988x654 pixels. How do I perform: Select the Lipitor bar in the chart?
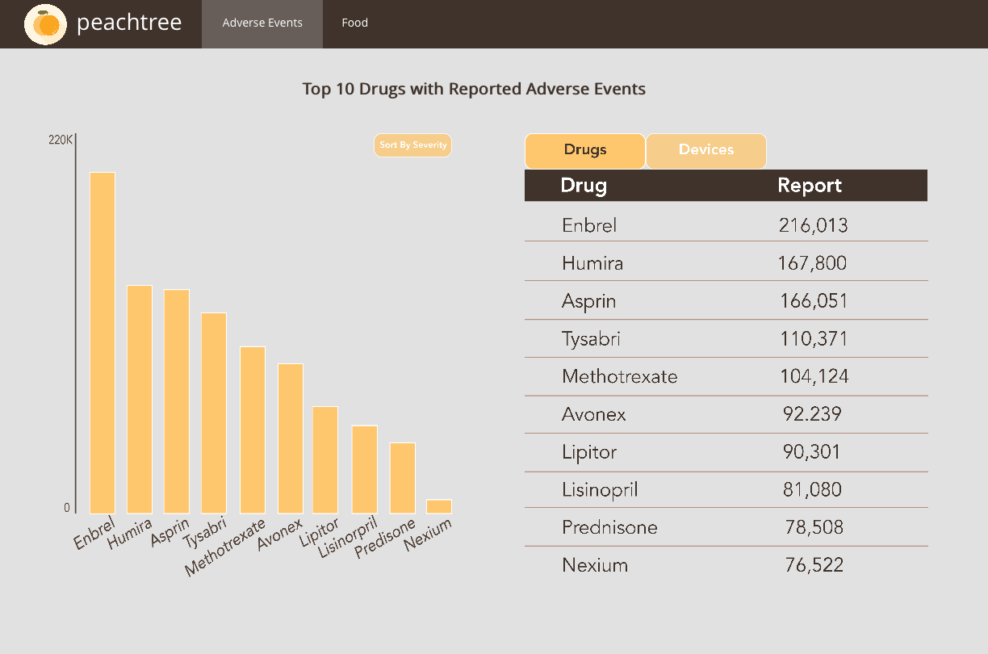click(x=325, y=459)
